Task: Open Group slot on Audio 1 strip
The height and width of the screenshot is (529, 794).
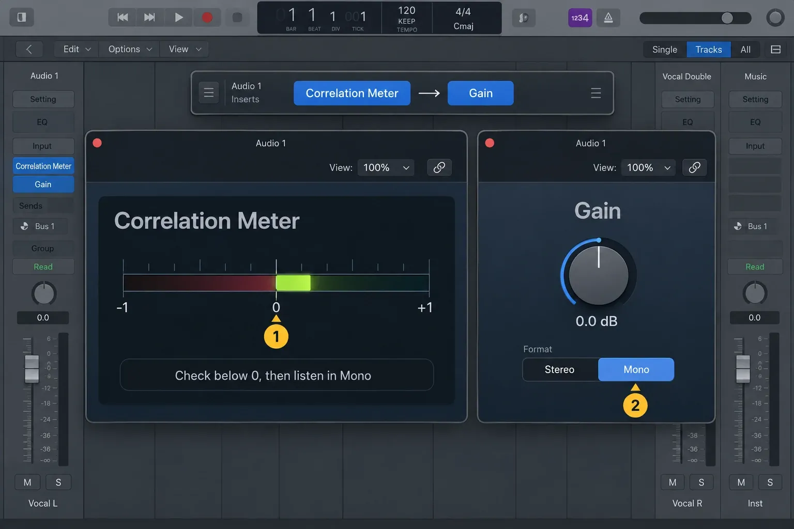Action: coord(43,248)
